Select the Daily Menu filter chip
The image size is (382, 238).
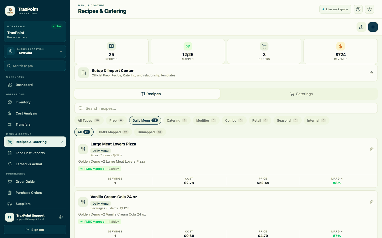(x=145, y=120)
